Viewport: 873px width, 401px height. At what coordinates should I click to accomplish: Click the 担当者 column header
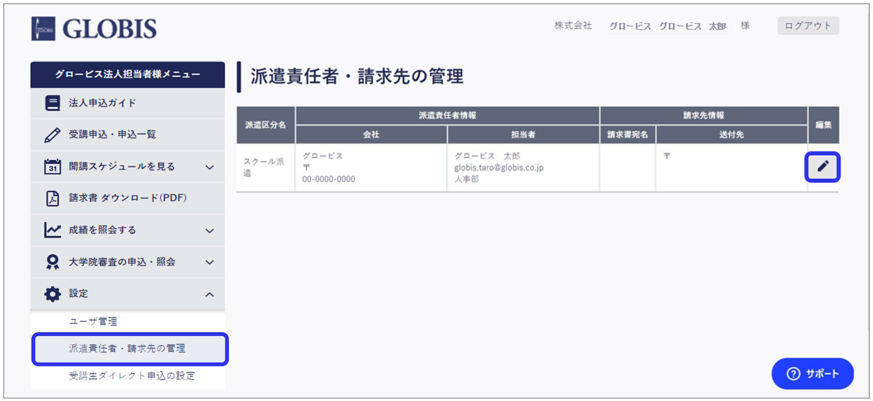pos(523,135)
